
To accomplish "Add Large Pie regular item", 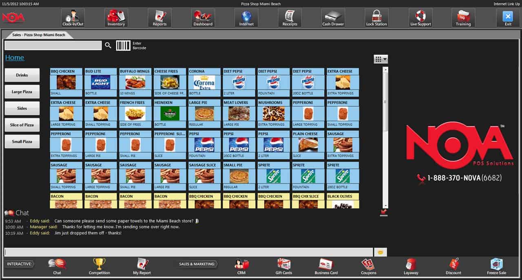I will point(204,113).
